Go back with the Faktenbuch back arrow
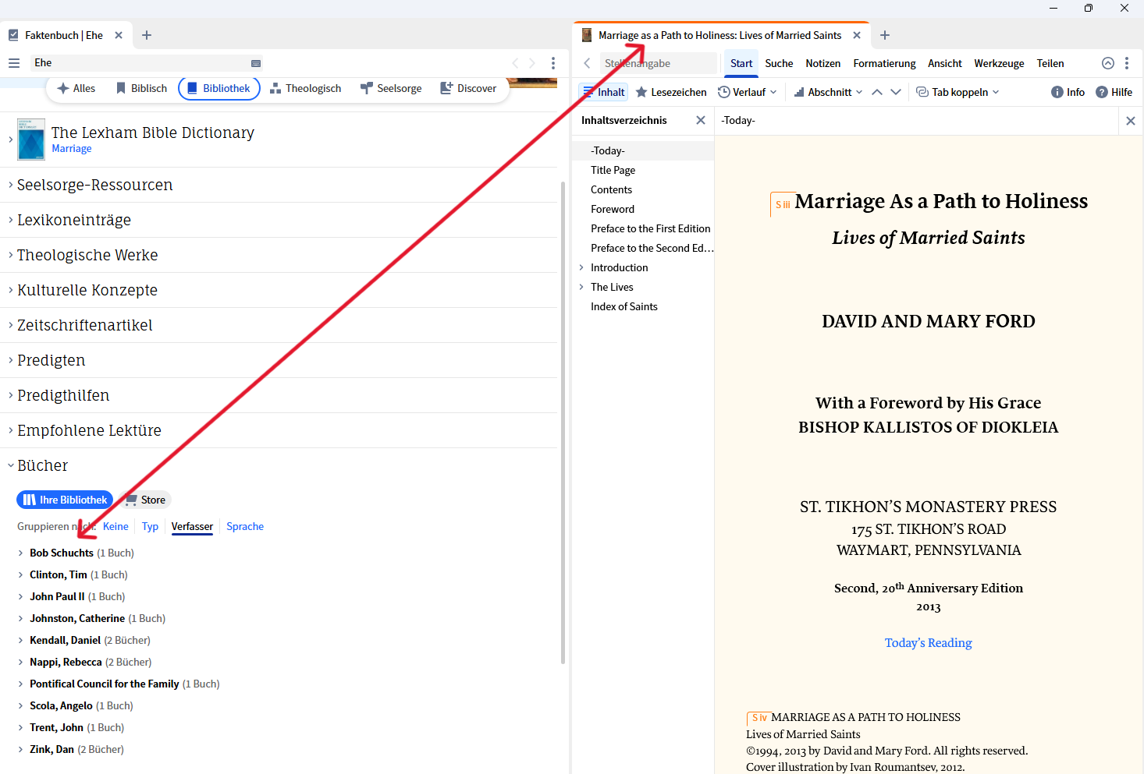Screen dimensions: 1144x774 point(515,63)
